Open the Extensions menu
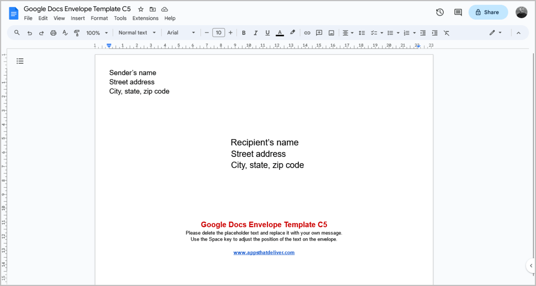Image resolution: width=536 pixels, height=286 pixels. 145,18
